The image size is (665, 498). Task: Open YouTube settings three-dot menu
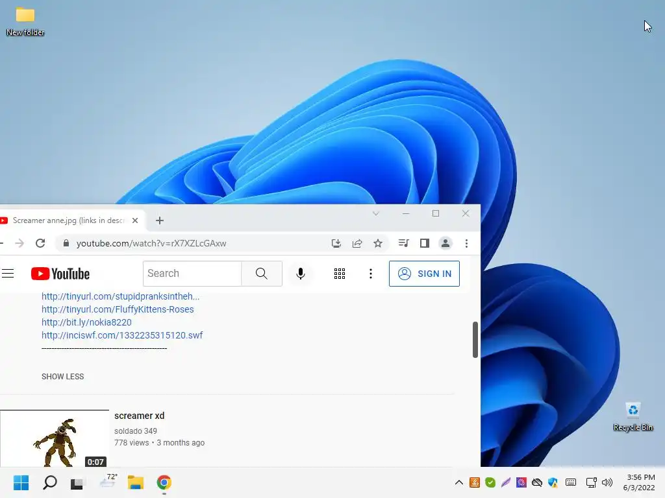pyautogui.click(x=371, y=274)
